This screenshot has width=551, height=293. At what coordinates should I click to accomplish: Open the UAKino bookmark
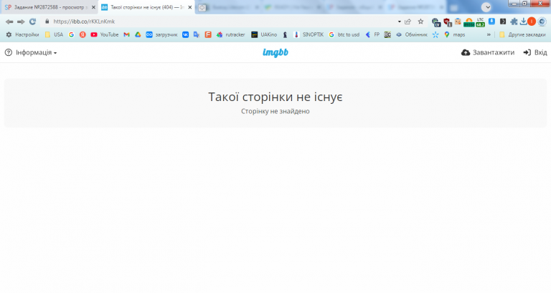point(264,34)
